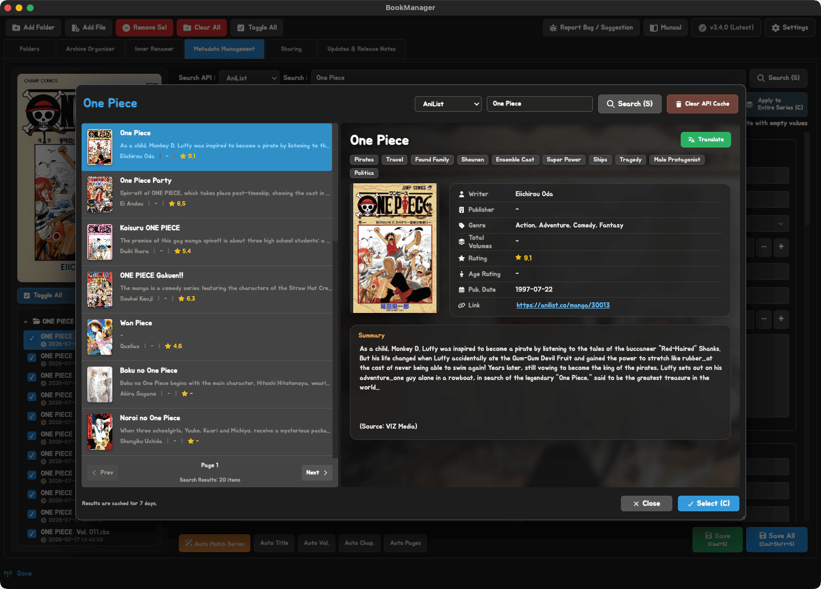This screenshot has width=821, height=589.
Task: Click the genre value Action, Adventure, Comedy, Fantasy
Action: coord(569,225)
